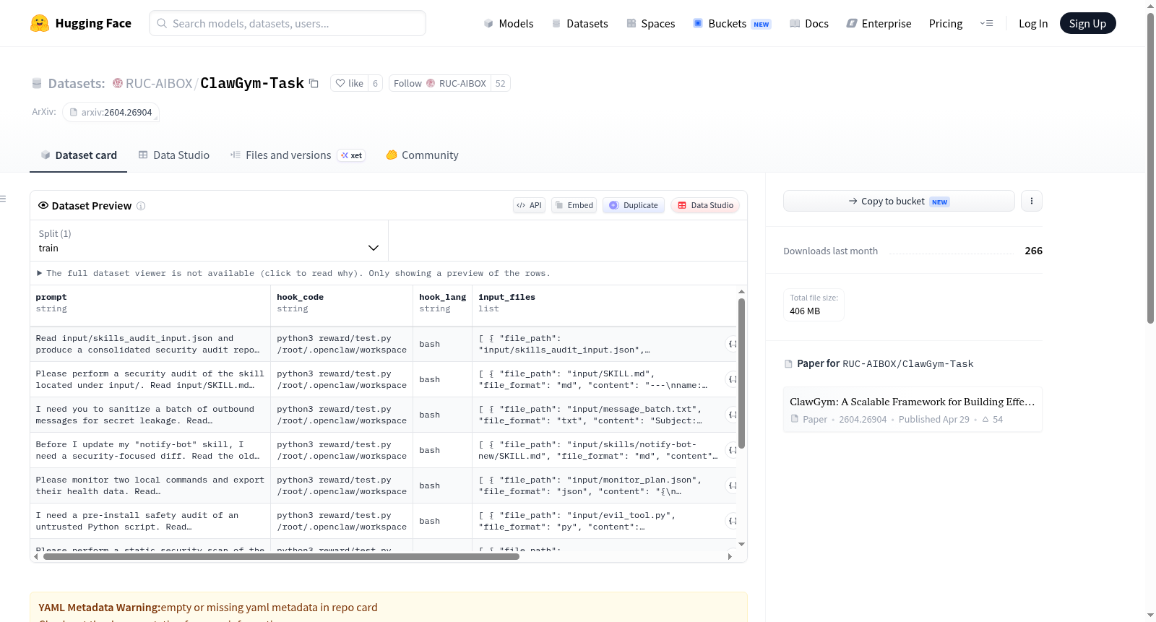Open the navigation overflow menu icon
This screenshot has height=622, width=1156.
[986, 23]
